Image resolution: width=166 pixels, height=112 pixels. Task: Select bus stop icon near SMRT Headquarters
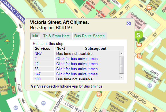(x=140, y=55)
